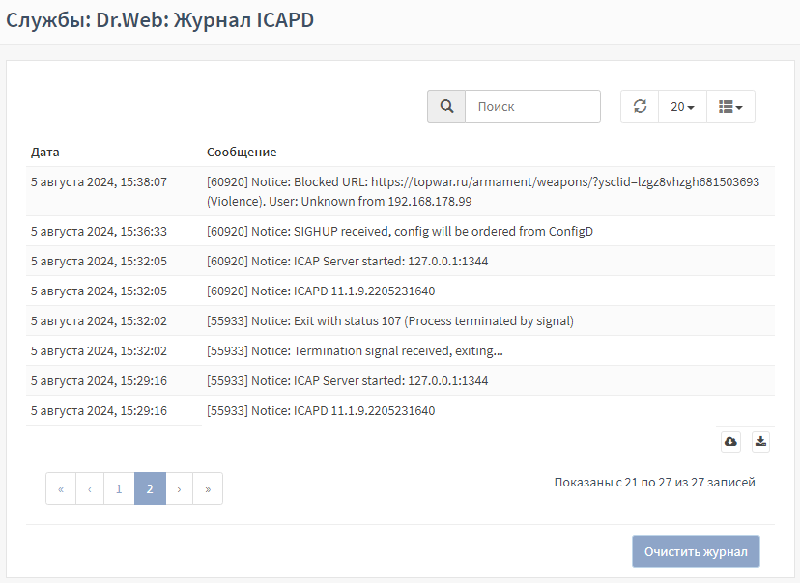Switch to page 1 of the log

119,488
